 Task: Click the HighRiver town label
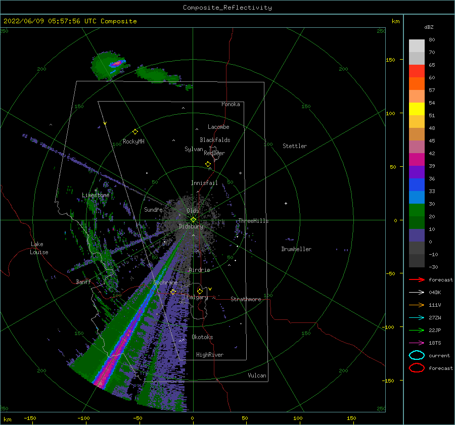point(210,355)
